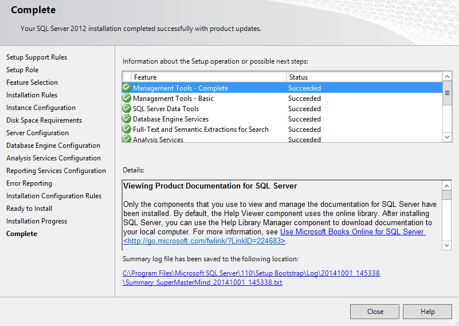Sort list by Status column header
The image size is (459, 326).
[x=363, y=77]
